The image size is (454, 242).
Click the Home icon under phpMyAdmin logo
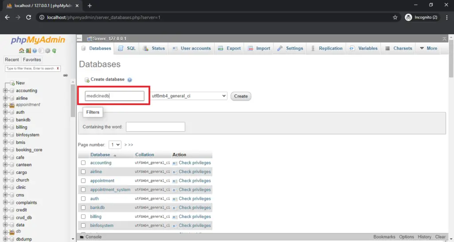(21, 51)
